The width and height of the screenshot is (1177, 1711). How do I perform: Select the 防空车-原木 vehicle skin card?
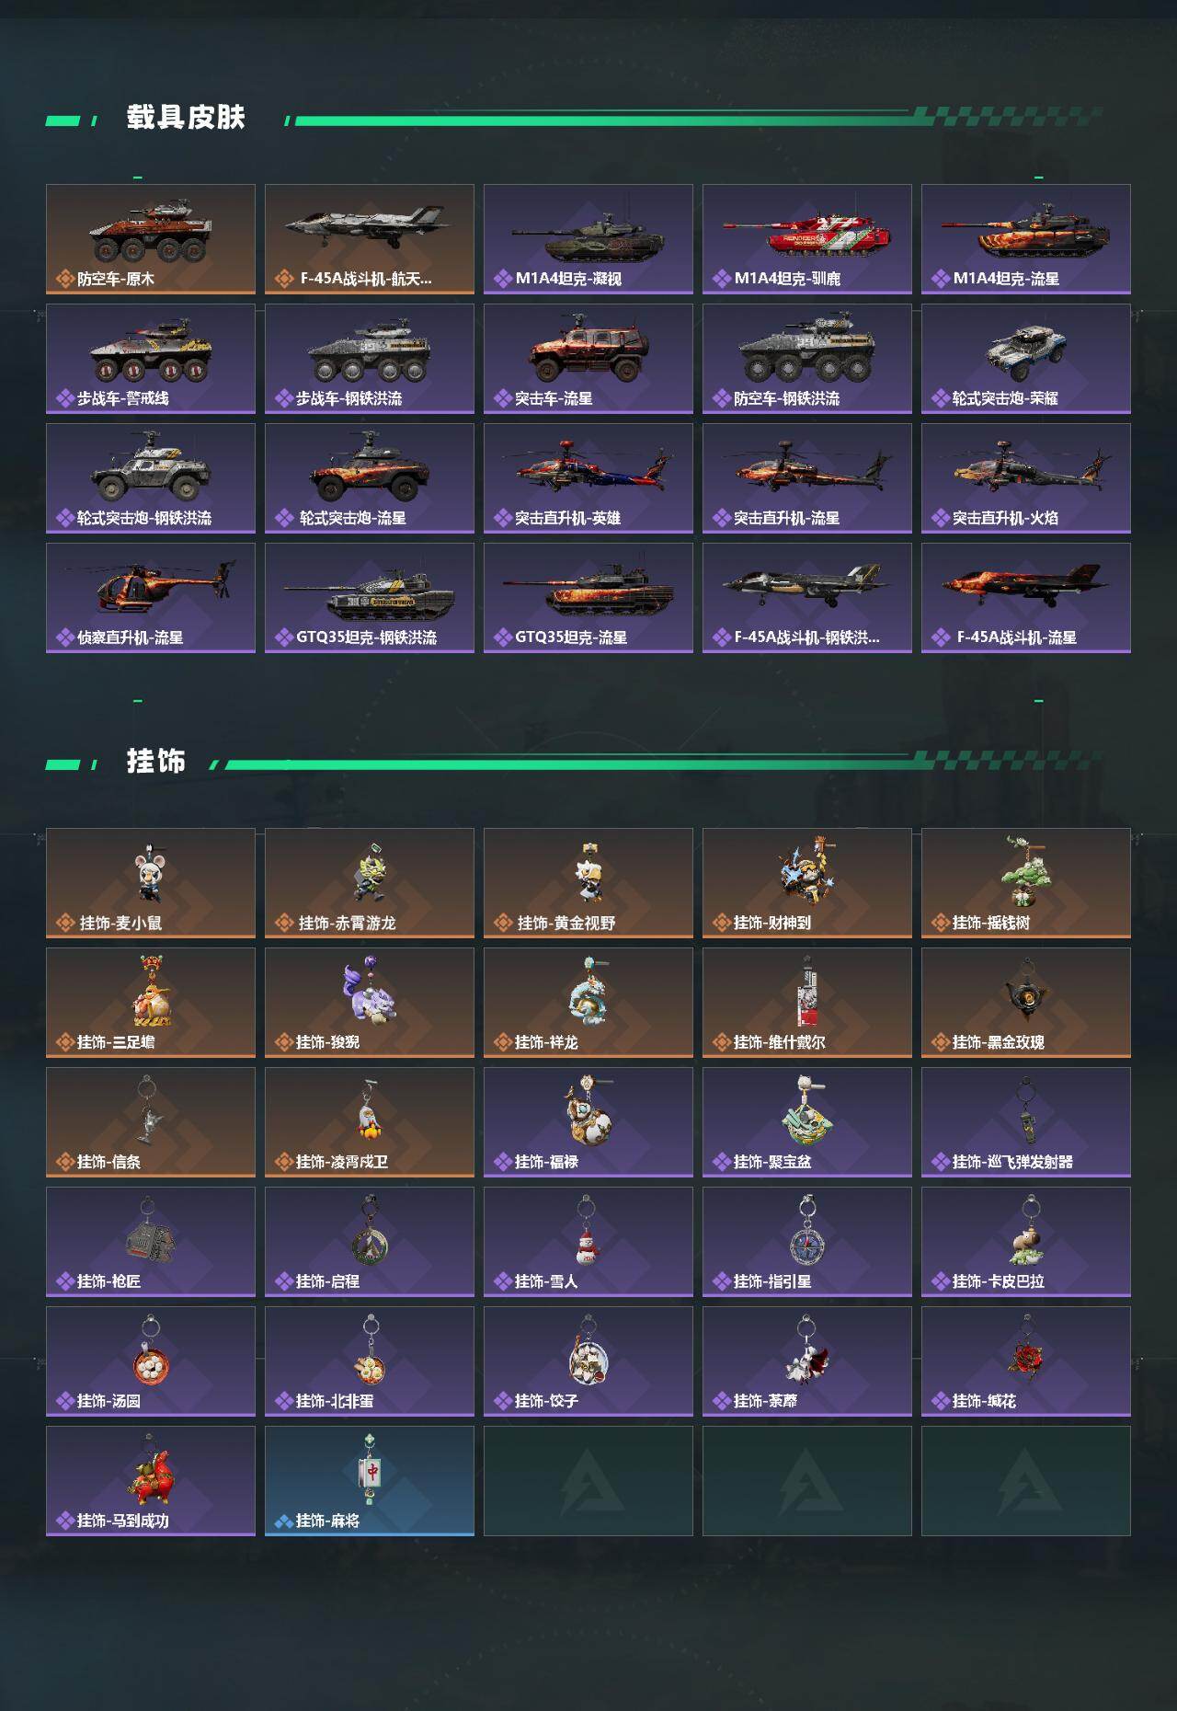[151, 239]
